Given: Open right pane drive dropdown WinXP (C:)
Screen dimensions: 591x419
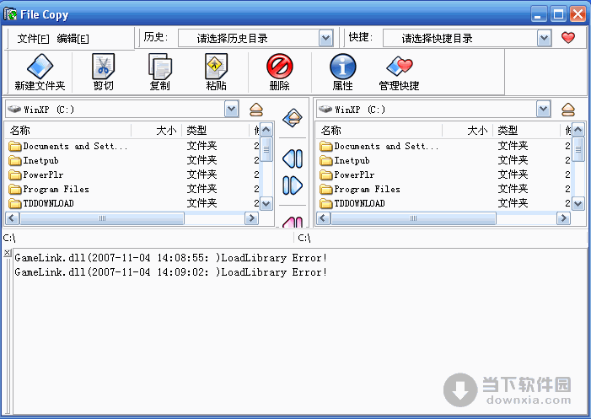Looking at the screenshot, I should [543, 110].
